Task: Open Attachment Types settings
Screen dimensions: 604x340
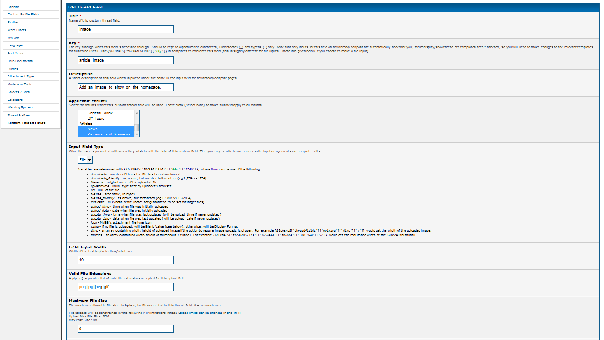Action: tap(21, 77)
